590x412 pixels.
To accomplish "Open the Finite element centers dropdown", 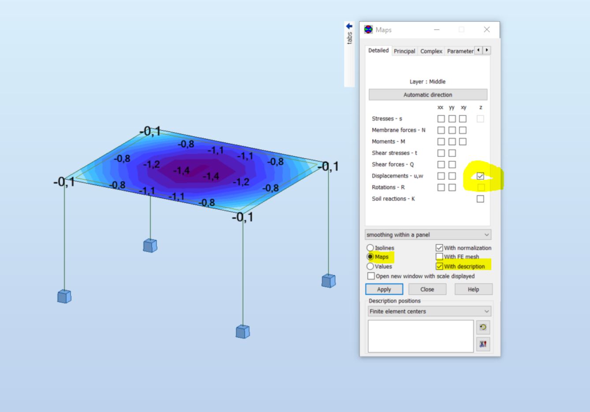I will (487, 311).
